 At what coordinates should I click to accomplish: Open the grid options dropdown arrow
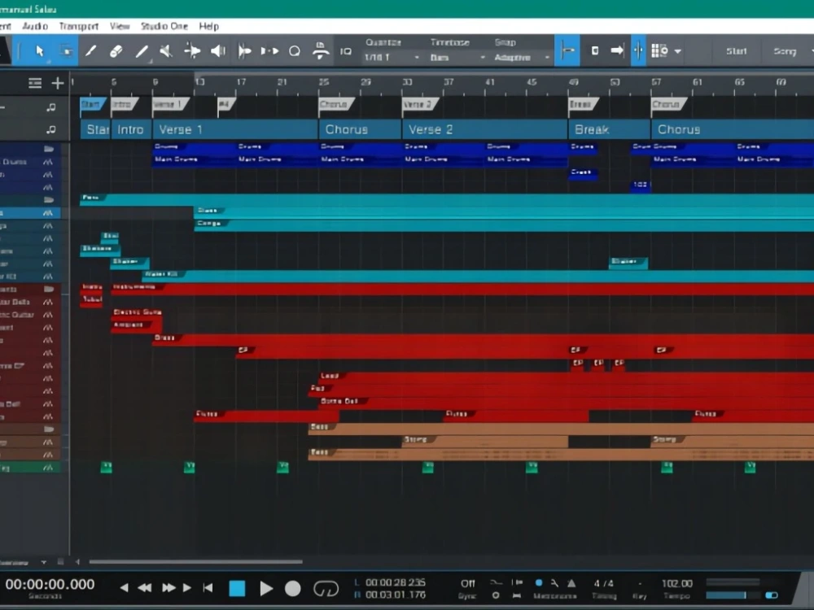tap(677, 51)
